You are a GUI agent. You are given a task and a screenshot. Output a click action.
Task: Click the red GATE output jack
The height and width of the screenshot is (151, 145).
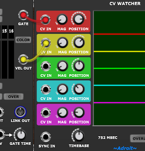23,15
